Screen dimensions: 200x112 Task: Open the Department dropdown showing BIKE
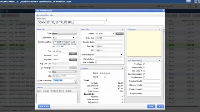(x=63, y=38)
